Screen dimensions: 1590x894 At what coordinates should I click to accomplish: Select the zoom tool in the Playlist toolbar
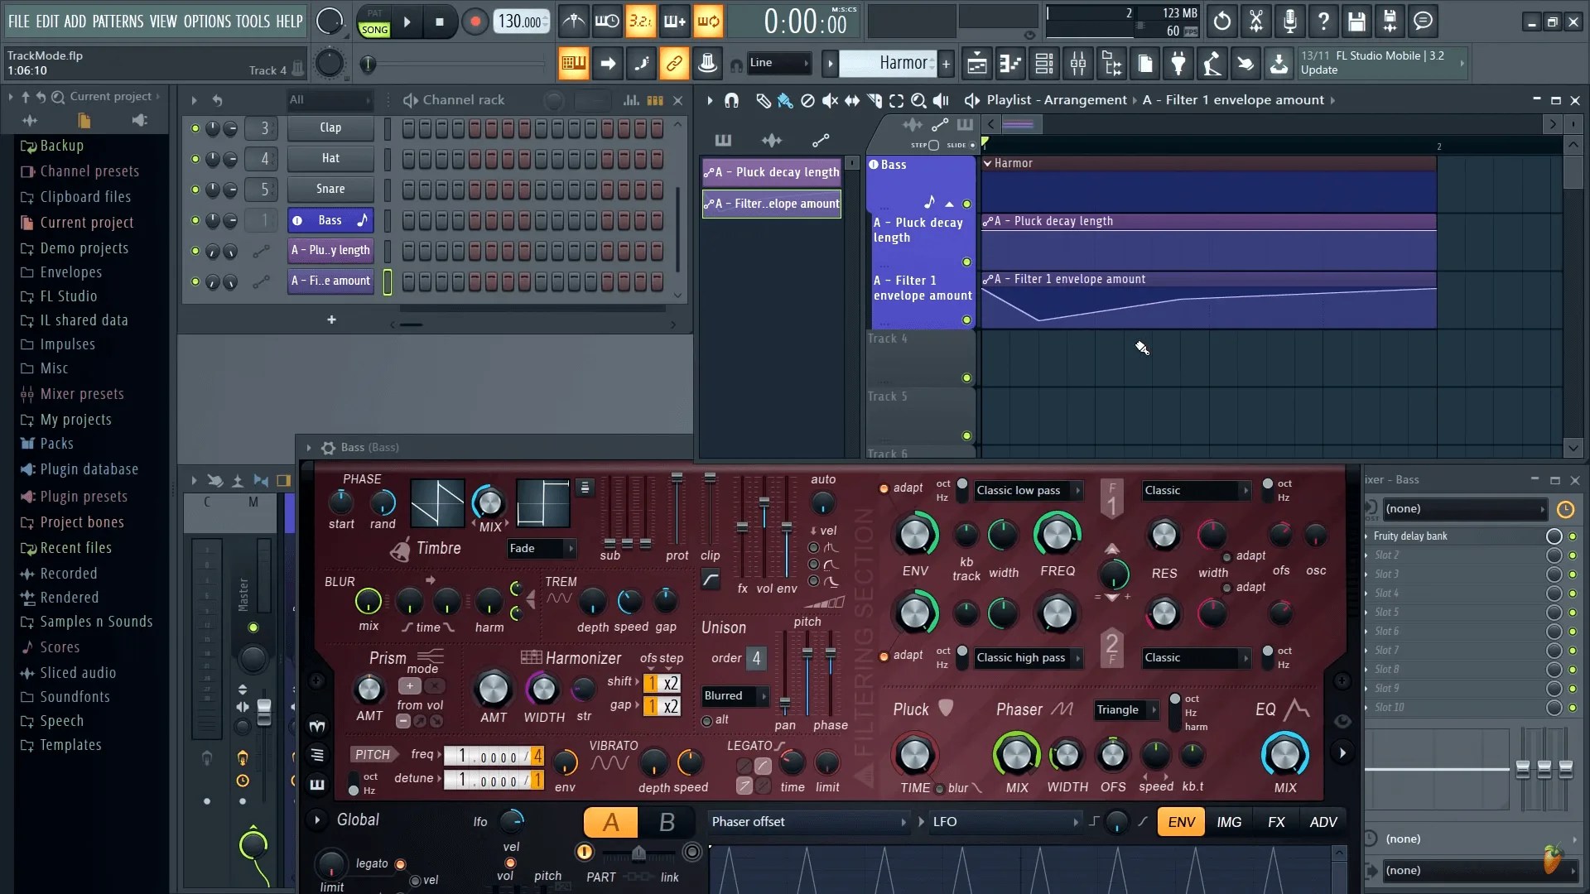point(918,100)
